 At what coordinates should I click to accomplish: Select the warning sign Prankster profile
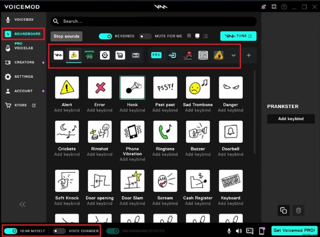click(74, 55)
